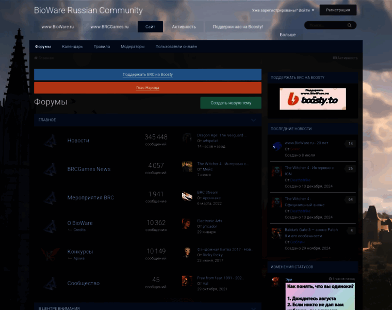Open Ricky Ricky avatar in Конкурсы row
The image size is (392, 310).
pyautogui.click(x=187, y=253)
